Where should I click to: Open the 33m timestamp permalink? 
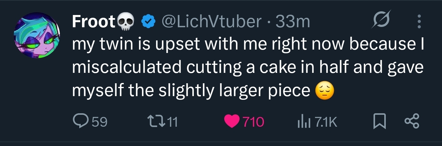[293, 22]
